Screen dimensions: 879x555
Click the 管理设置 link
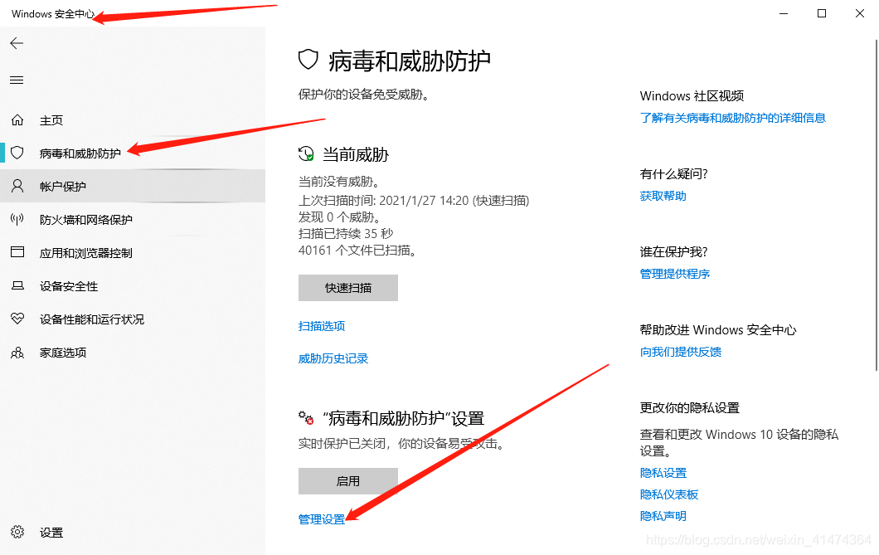click(322, 519)
